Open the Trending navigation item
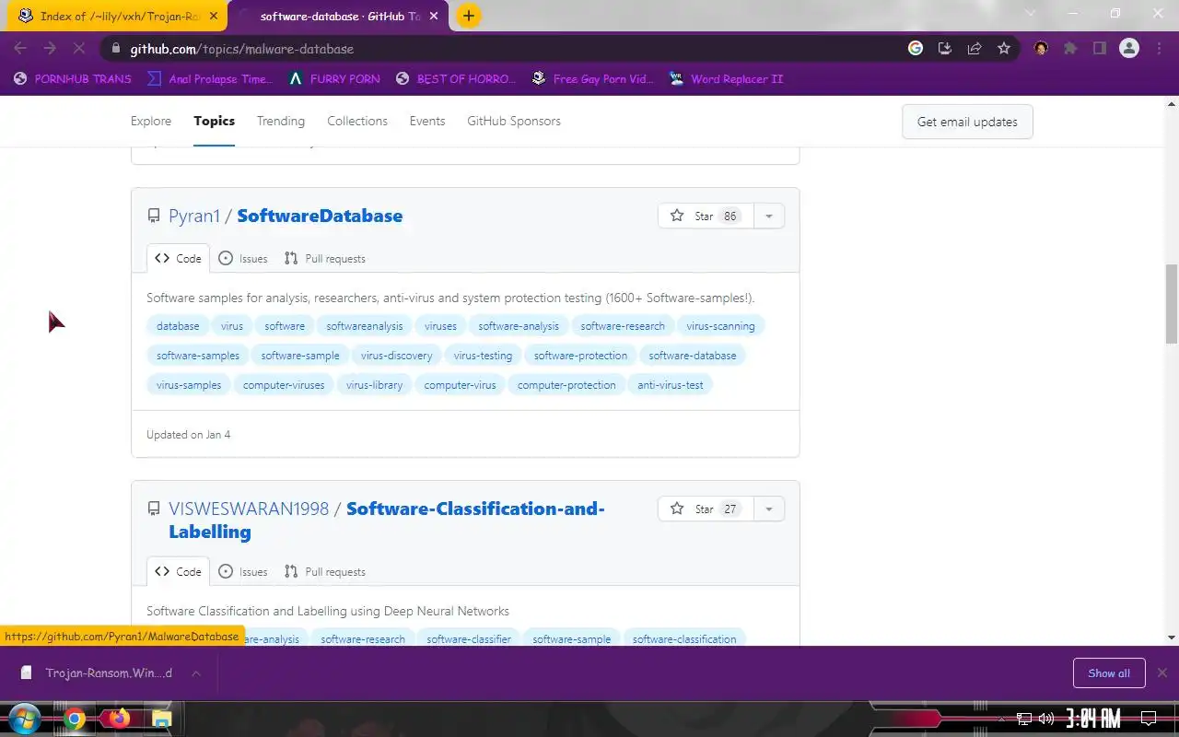Image resolution: width=1179 pixels, height=737 pixels. coord(281,121)
